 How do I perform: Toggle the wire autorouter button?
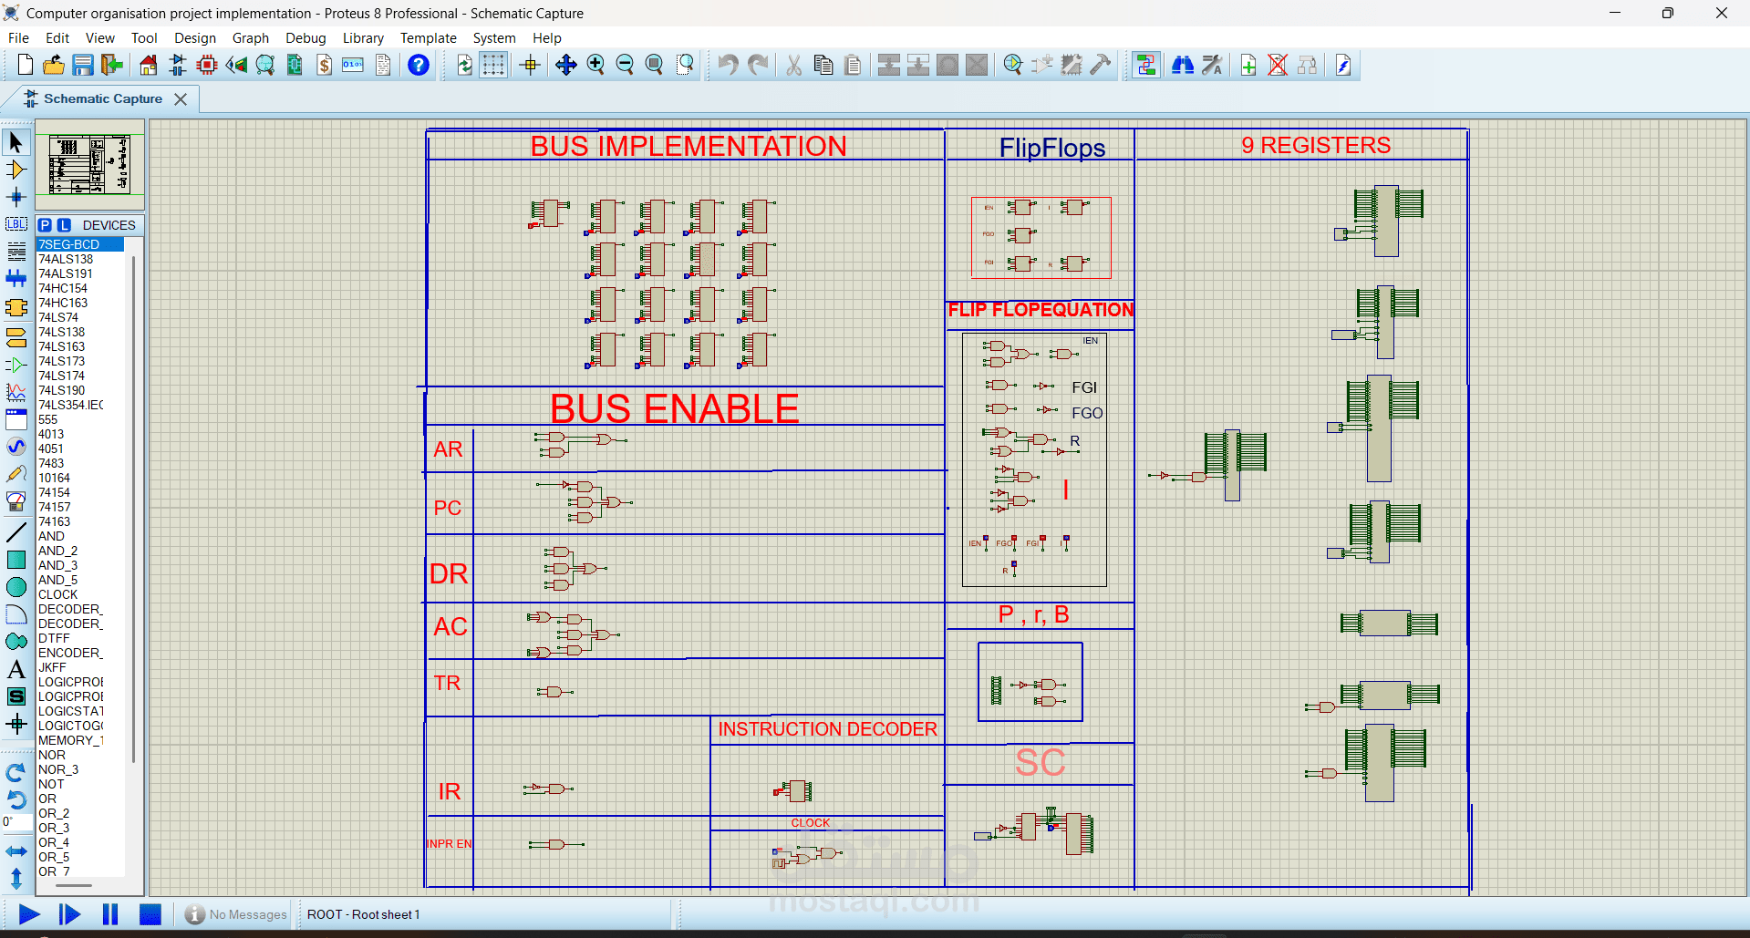pos(1146,65)
